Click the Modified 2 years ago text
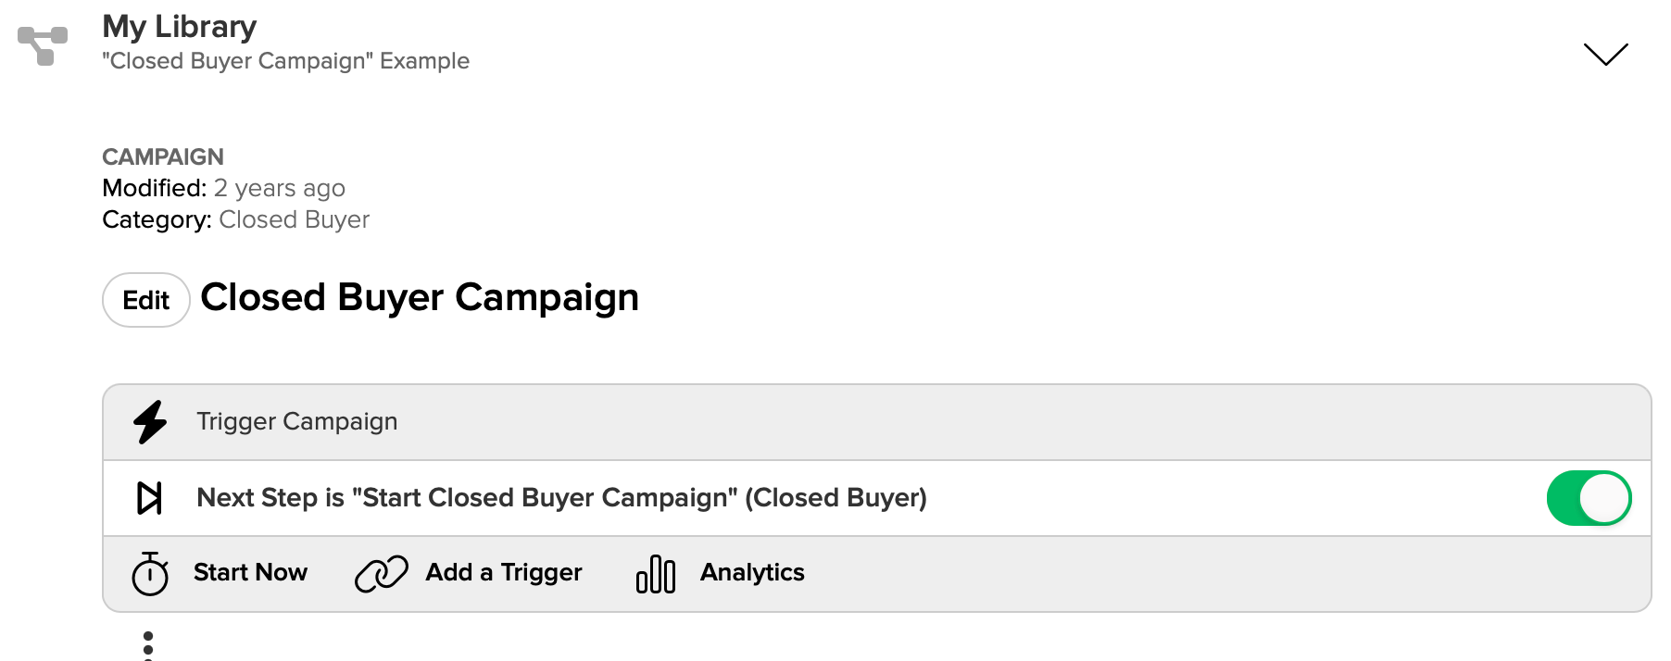 click(x=223, y=188)
